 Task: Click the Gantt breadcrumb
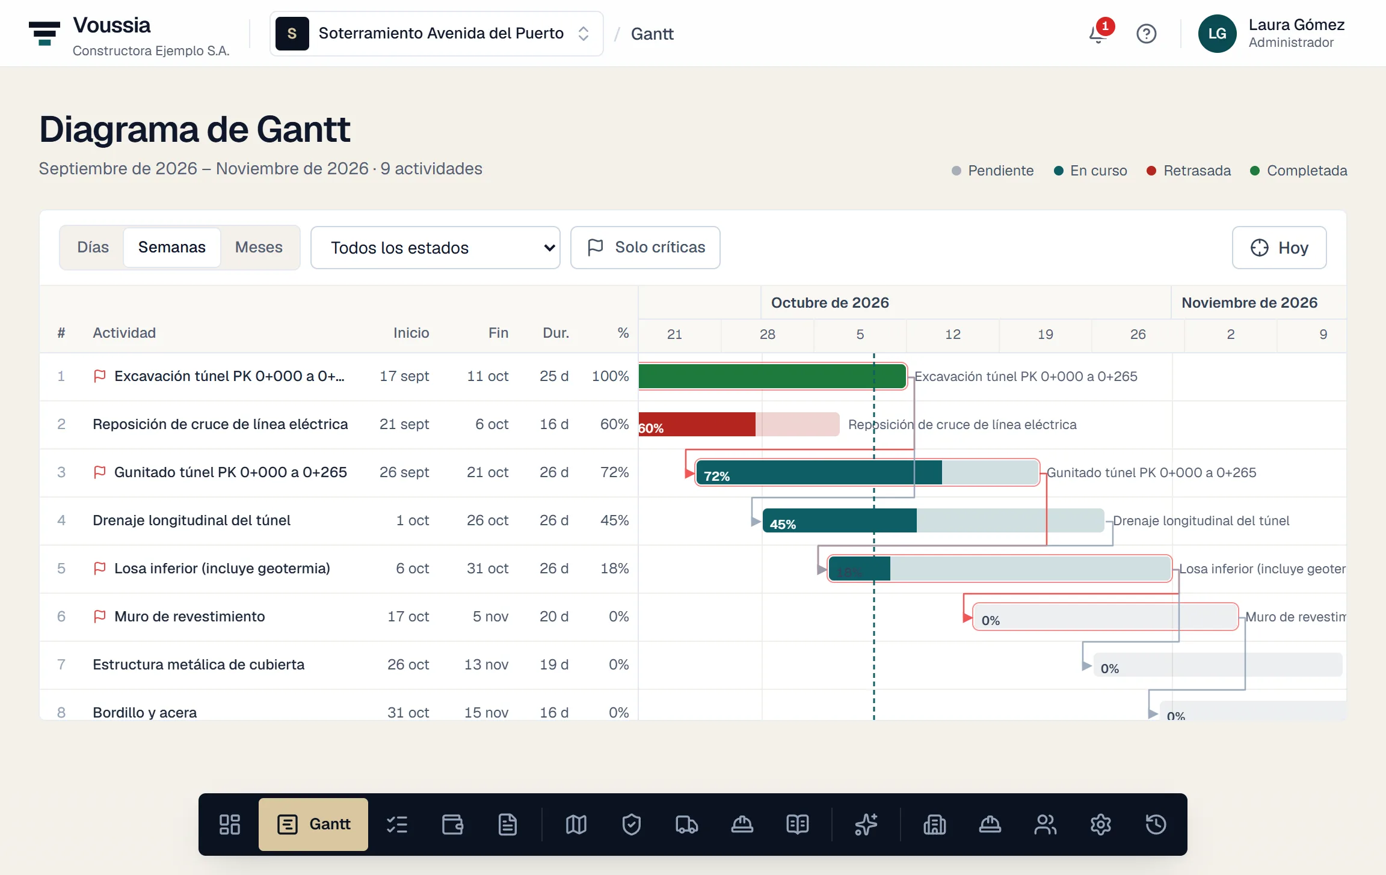[x=652, y=34]
